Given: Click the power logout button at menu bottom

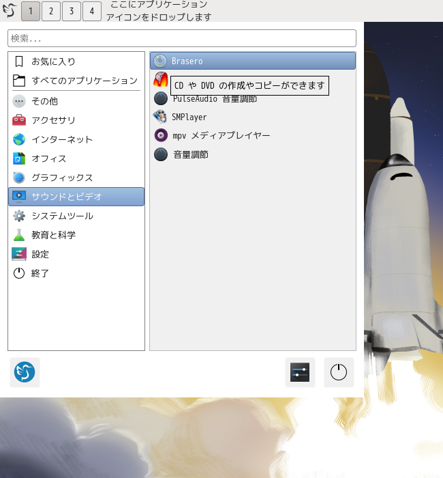Looking at the screenshot, I should [x=339, y=372].
